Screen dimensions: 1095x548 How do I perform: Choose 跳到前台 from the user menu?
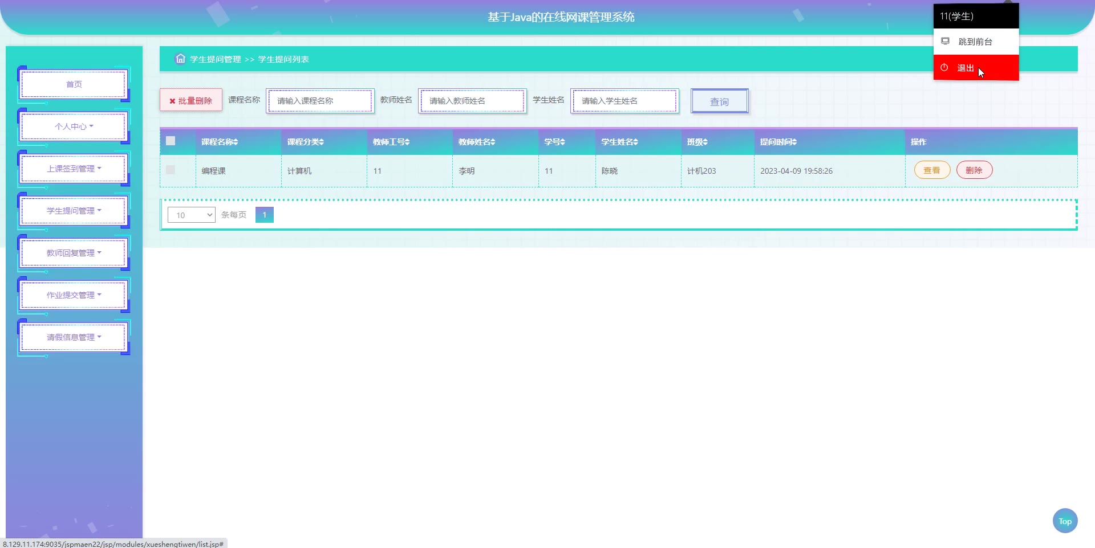click(x=976, y=42)
